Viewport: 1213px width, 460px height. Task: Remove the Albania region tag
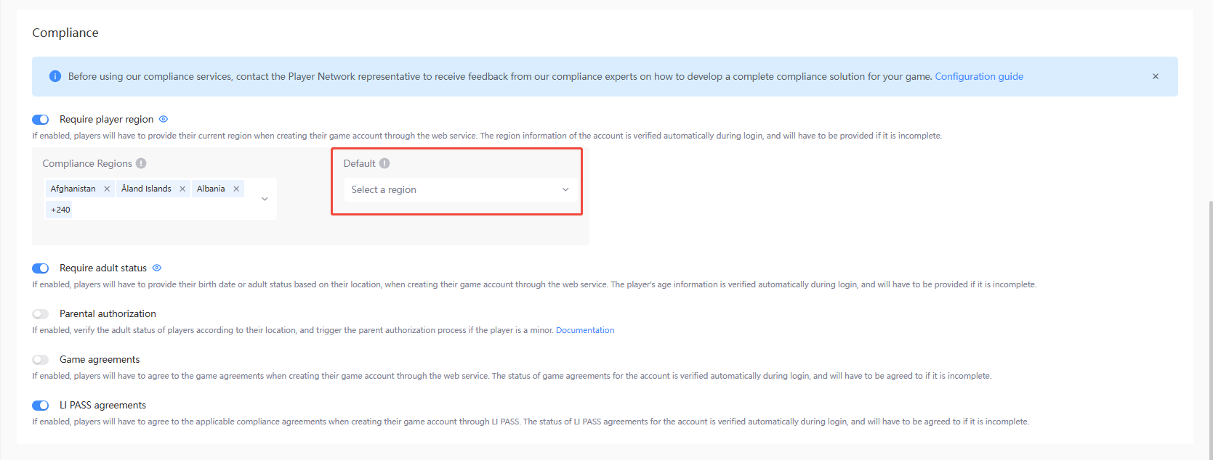tap(236, 189)
